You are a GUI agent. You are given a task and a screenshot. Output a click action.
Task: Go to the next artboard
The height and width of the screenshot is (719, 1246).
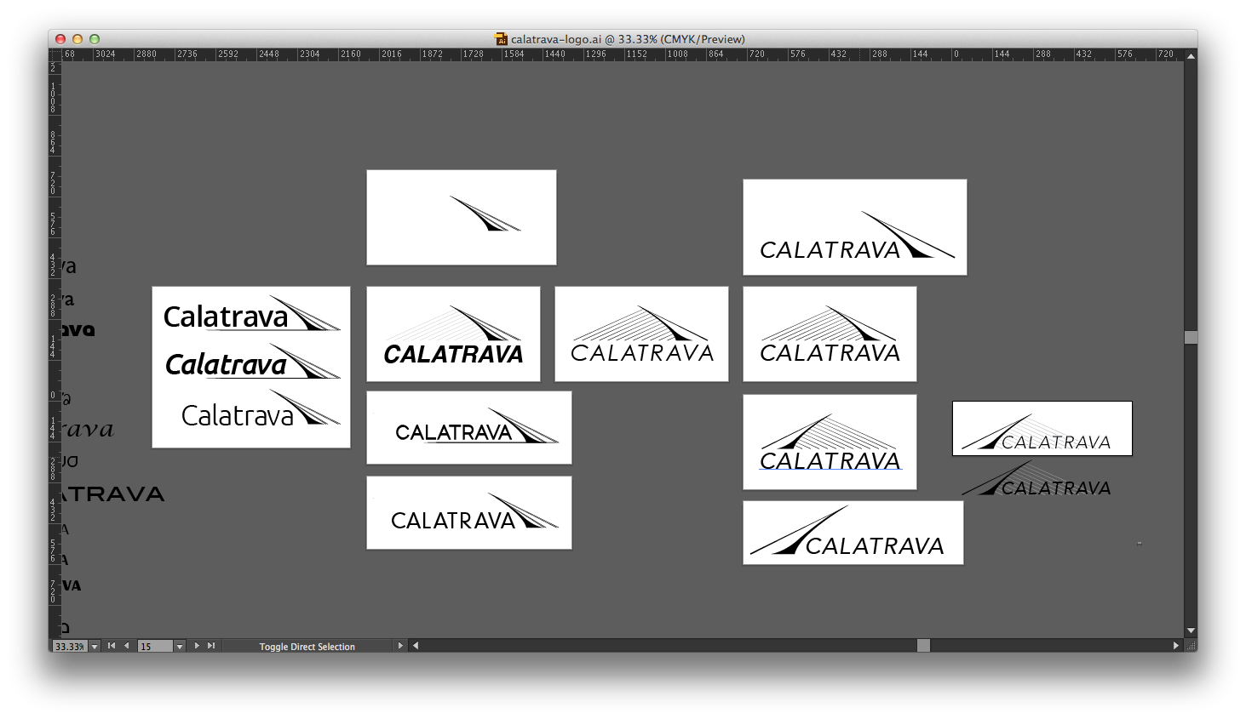point(197,646)
